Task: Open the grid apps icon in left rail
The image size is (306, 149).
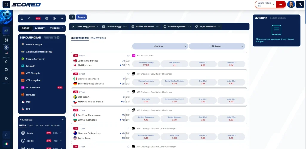Action: pos(6,40)
